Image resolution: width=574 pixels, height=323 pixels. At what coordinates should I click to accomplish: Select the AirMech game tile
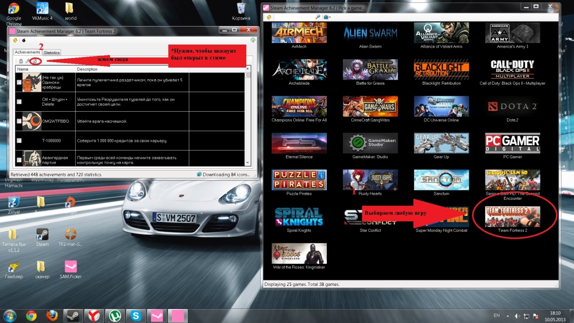(x=299, y=33)
